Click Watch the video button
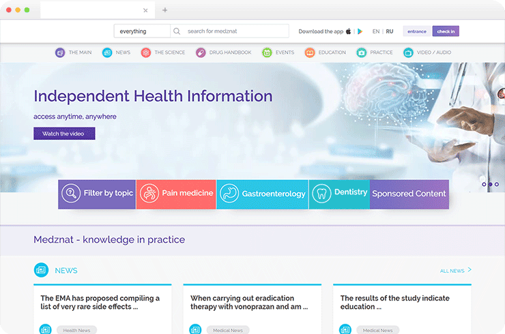Screen dimensions: 505x334 64,134
